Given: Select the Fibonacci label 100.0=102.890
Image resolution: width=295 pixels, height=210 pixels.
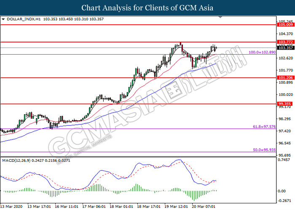Looking at the screenshot, I should point(262,52).
